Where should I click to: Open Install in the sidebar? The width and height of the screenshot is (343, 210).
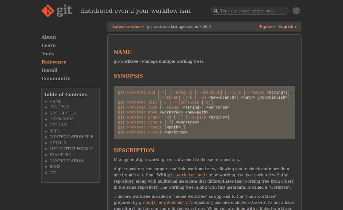(x=49, y=70)
